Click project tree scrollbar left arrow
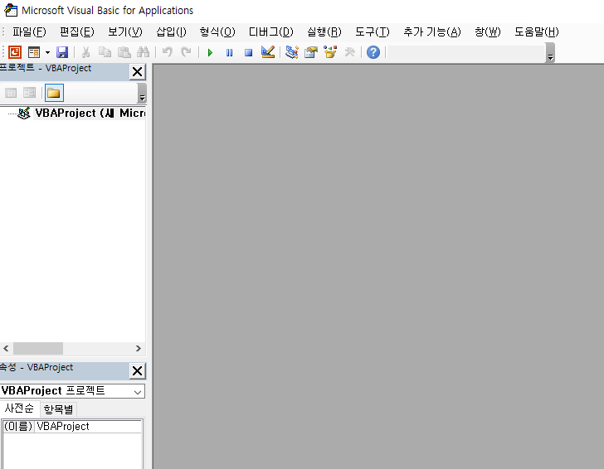 tap(6, 349)
